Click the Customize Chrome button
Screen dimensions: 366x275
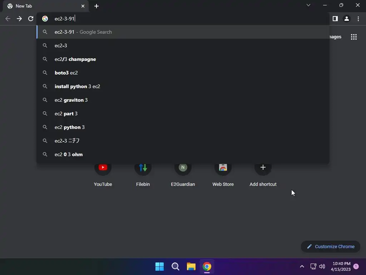click(331, 246)
